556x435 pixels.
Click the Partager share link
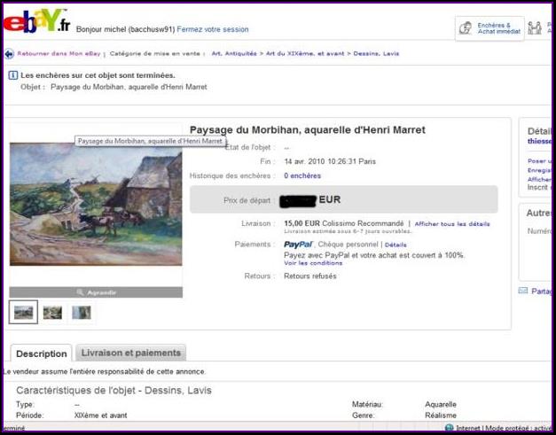pyautogui.click(x=542, y=291)
